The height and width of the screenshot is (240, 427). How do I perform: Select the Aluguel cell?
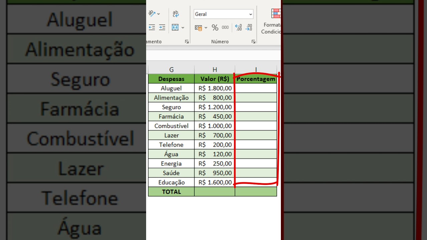click(171, 88)
